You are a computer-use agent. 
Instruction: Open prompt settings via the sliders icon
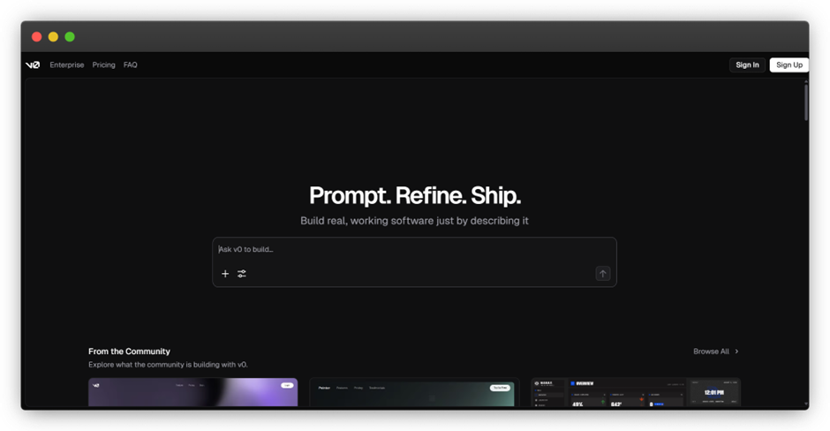click(242, 274)
